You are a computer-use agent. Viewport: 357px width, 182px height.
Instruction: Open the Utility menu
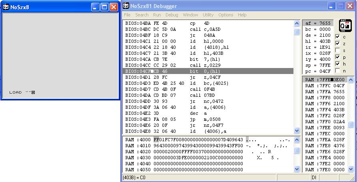pos(208,15)
